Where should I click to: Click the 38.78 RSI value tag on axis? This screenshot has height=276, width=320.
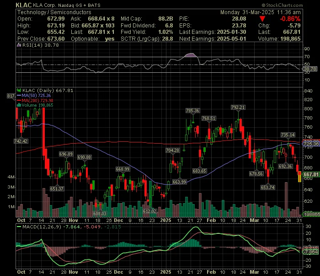(x=310, y=69)
